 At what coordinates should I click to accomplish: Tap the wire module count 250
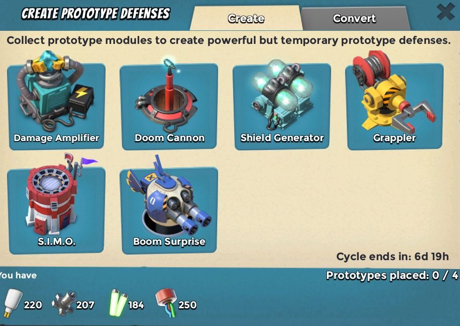pyautogui.click(x=187, y=305)
